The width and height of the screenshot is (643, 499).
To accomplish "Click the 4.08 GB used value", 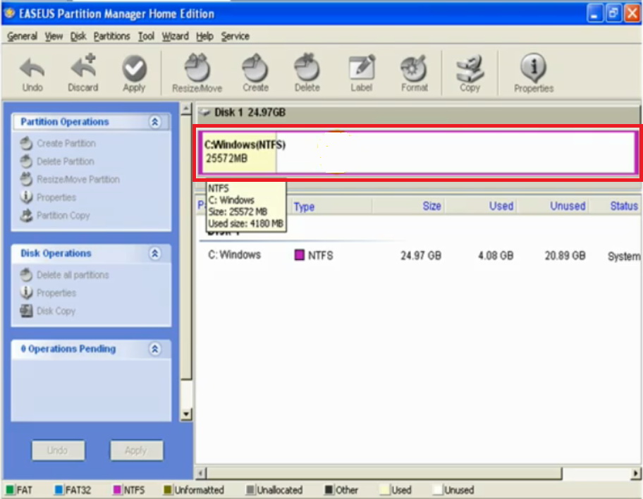I will (496, 255).
